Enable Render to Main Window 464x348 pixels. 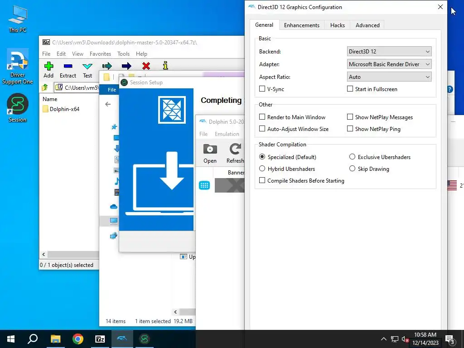click(262, 117)
